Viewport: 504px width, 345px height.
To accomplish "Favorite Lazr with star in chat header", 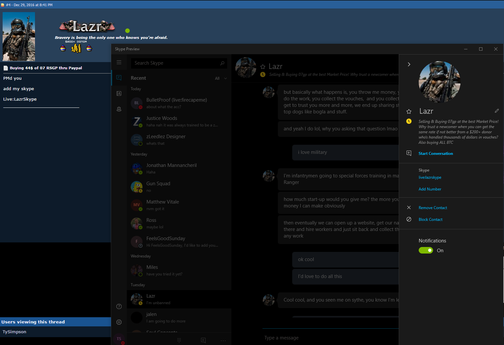I will point(263,67).
